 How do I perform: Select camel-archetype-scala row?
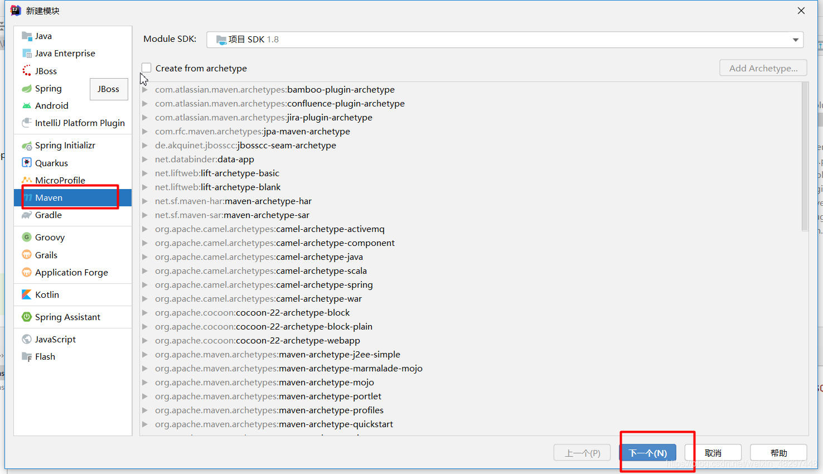pyautogui.click(x=471, y=271)
